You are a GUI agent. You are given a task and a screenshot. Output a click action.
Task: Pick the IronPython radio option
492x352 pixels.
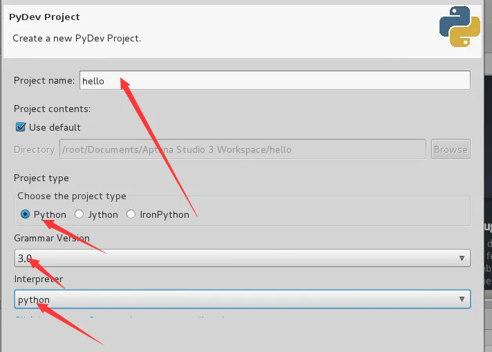(x=131, y=214)
